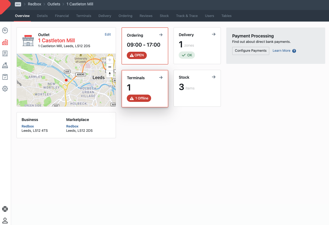
Task: Switch to the Financial tab
Action: [62, 16]
